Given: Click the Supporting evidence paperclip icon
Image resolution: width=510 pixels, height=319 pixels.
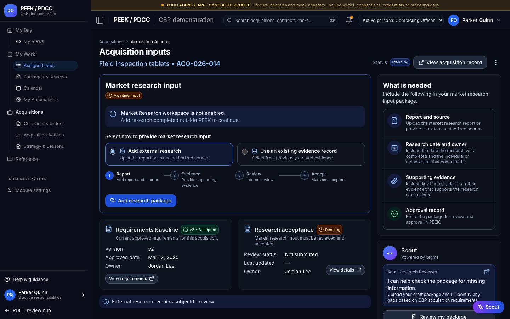Looking at the screenshot, I should click(395, 181).
